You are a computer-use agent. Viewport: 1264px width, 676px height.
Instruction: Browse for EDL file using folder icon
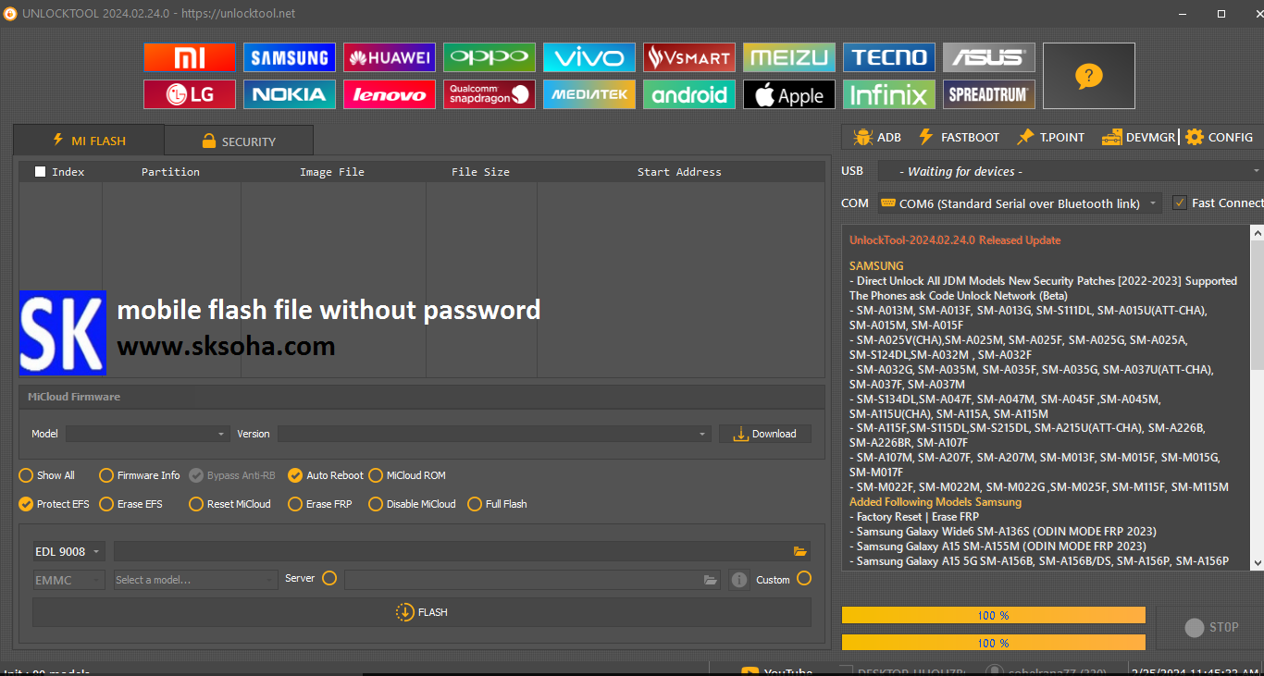pyautogui.click(x=799, y=551)
